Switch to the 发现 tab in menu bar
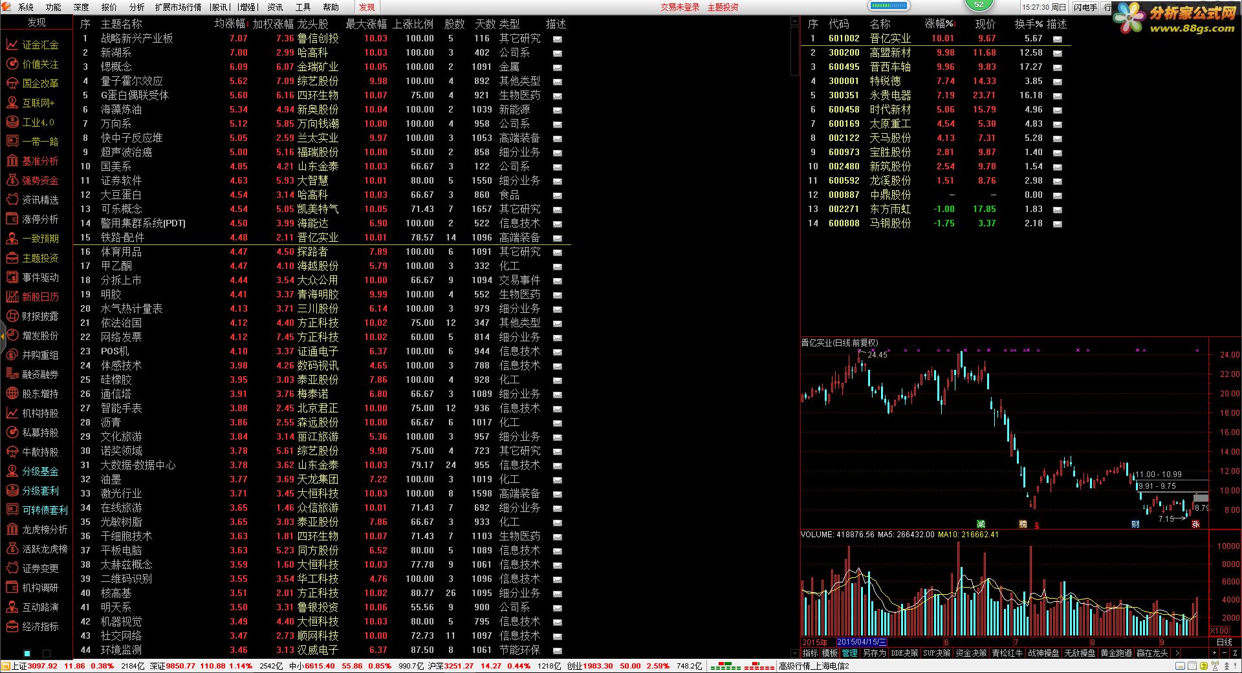 367,7
